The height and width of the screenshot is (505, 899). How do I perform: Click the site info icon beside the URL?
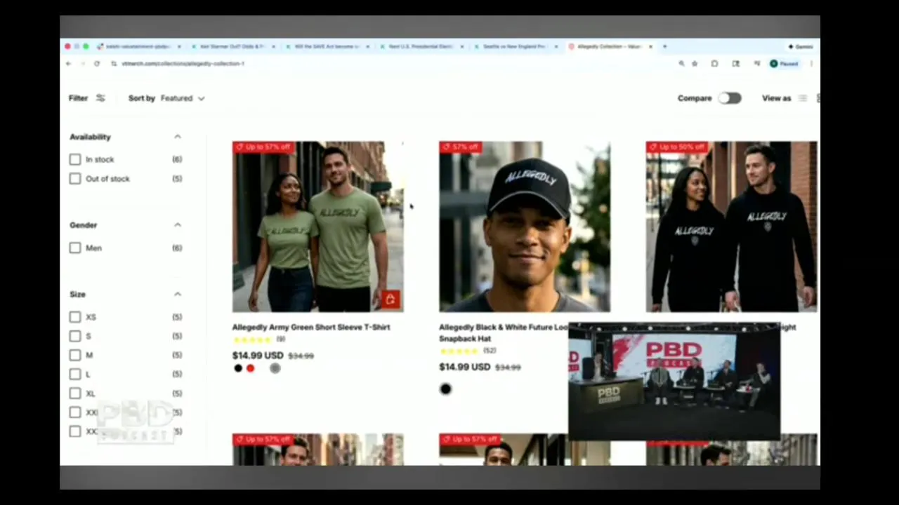click(x=114, y=64)
